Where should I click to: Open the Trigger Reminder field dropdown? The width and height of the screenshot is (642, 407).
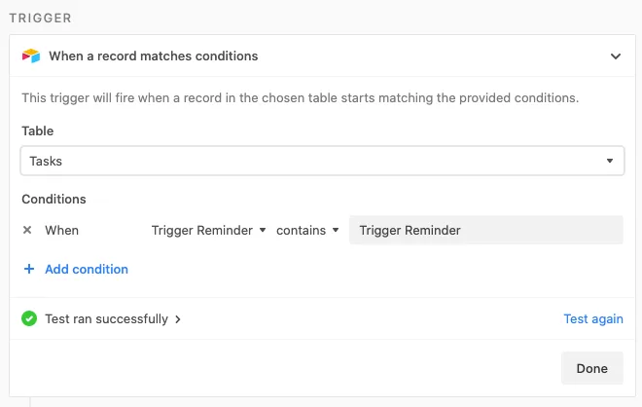point(208,230)
